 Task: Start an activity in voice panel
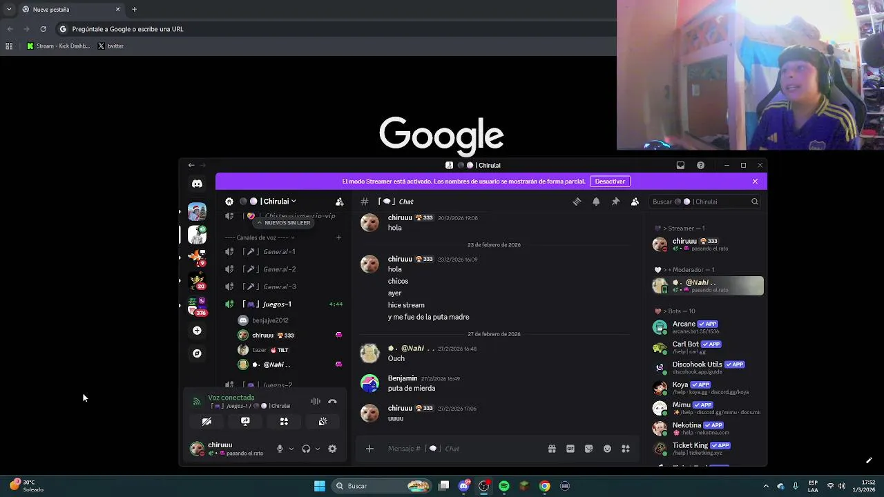[x=284, y=421]
